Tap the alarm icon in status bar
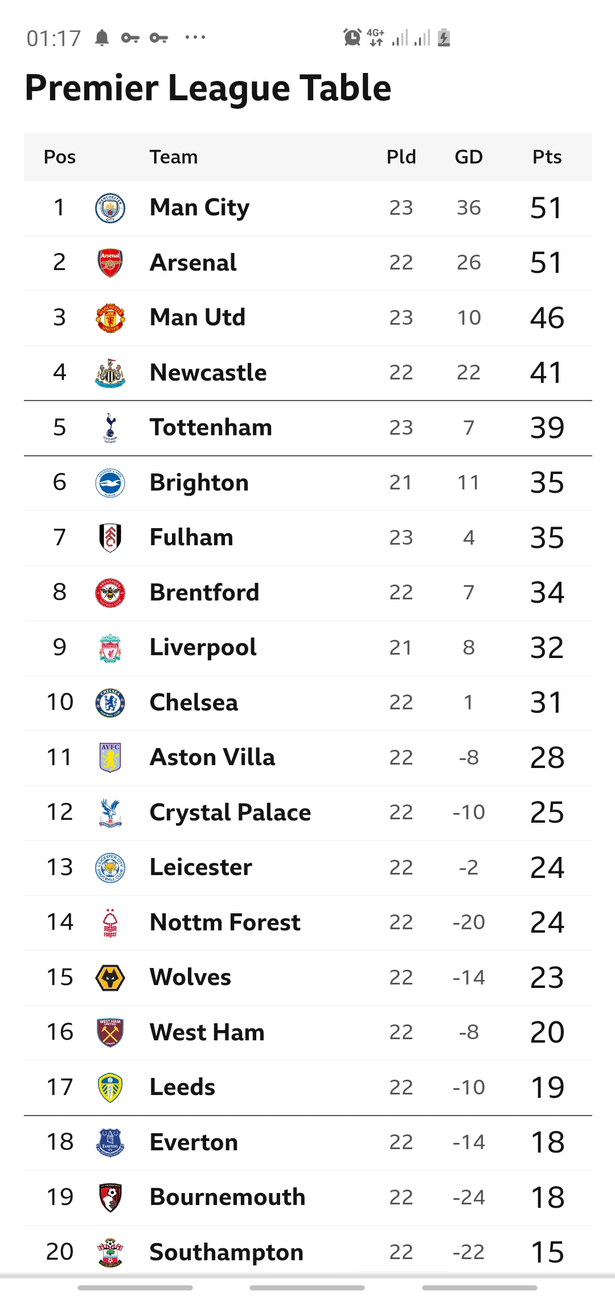 pyautogui.click(x=352, y=38)
